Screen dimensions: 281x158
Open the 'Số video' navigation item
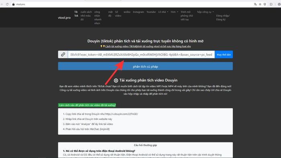(118, 14)
